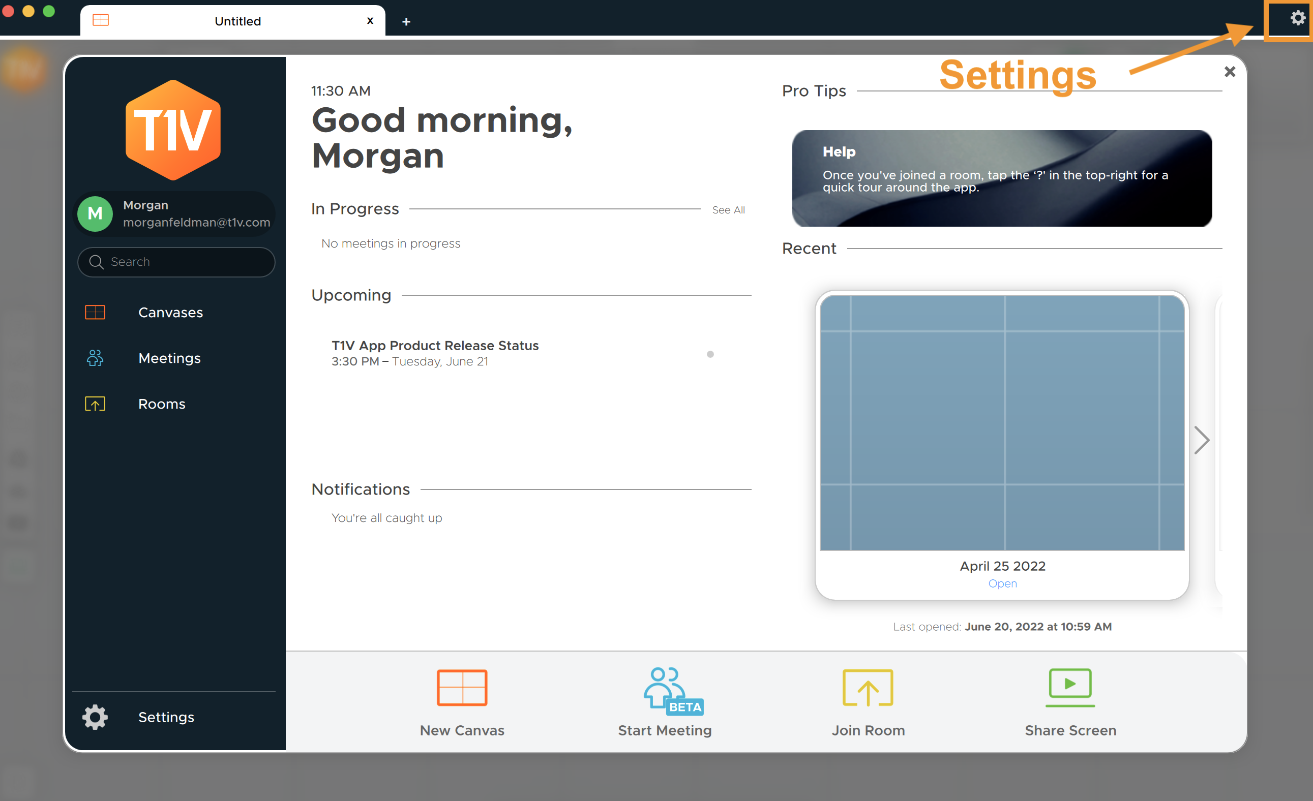Image resolution: width=1313 pixels, height=801 pixels.
Task: Click the Rooms upload-screen icon in sidebar
Action: (x=95, y=404)
